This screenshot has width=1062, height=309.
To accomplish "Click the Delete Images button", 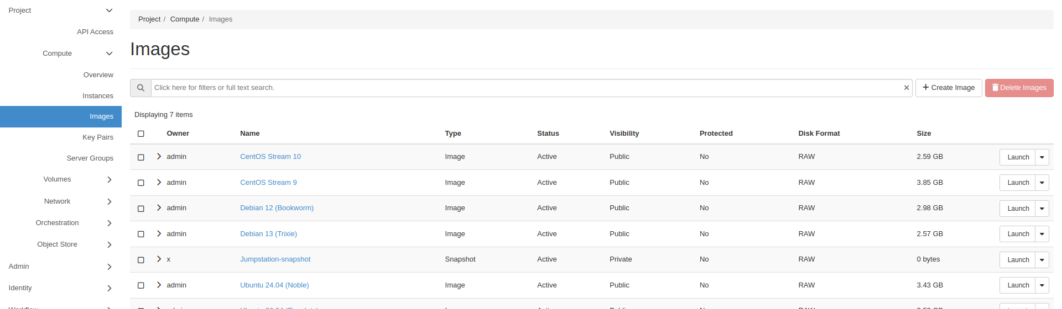I will coord(1019,88).
